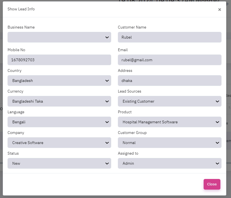Expand Product dropdown Hospital Management Software

click(x=170, y=122)
